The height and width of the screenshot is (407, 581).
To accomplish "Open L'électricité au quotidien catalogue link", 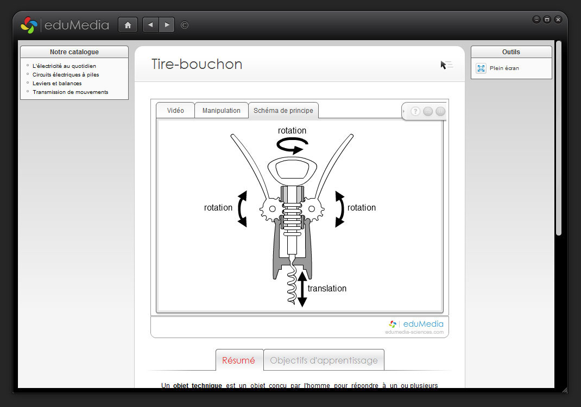I will tap(64, 66).
